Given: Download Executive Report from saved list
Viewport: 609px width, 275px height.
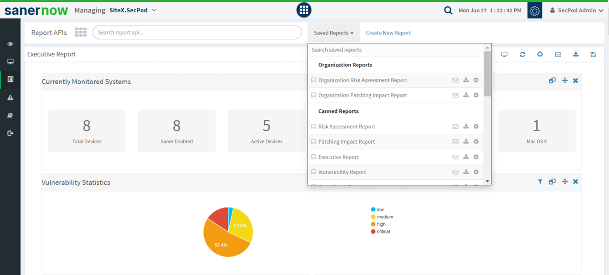Looking at the screenshot, I should [x=466, y=157].
